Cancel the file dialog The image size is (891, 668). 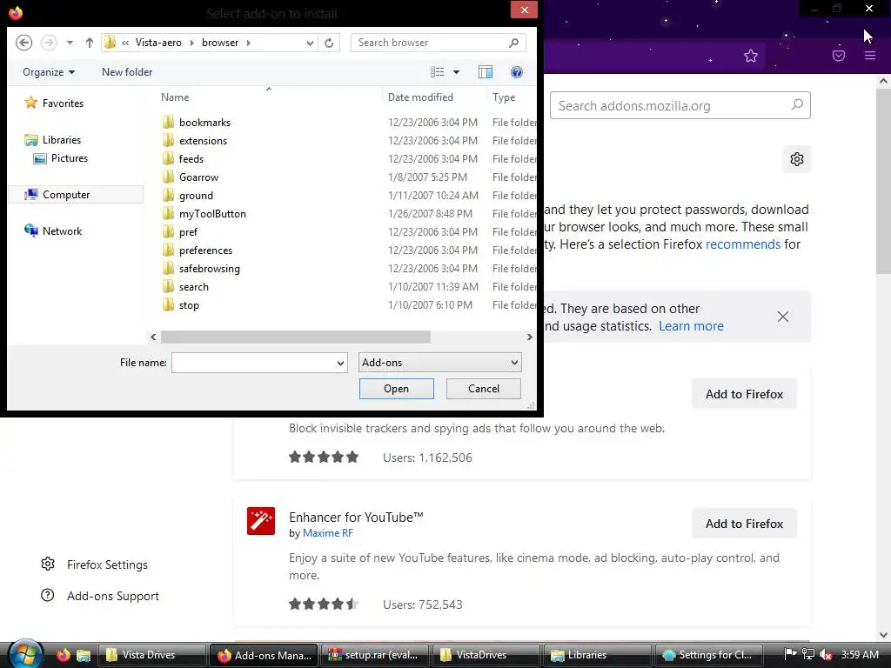point(484,389)
